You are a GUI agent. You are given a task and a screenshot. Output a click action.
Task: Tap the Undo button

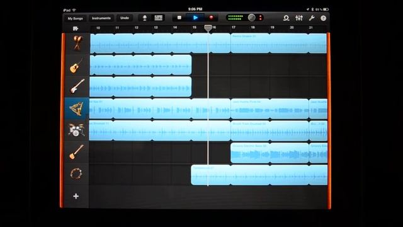click(125, 18)
